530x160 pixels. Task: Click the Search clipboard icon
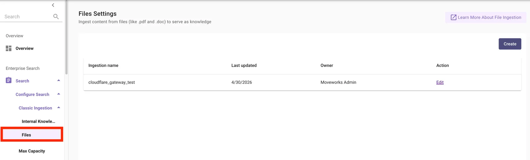pos(9,80)
